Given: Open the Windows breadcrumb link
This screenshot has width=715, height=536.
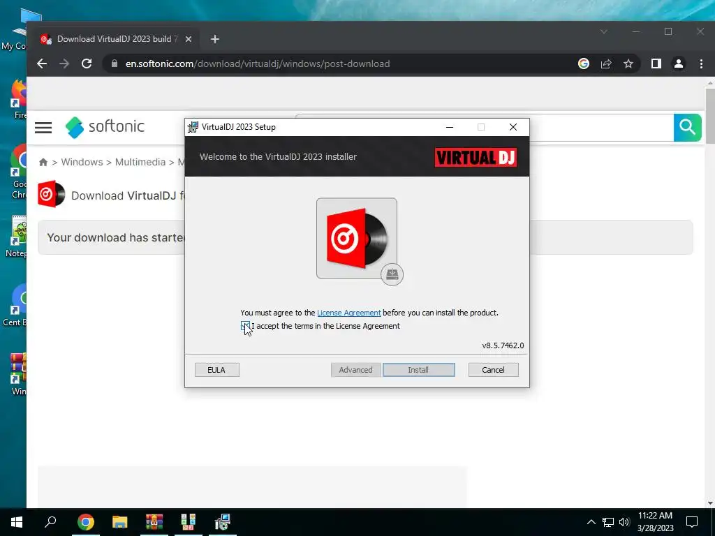Looking at the screenshot, I should 82,162.
